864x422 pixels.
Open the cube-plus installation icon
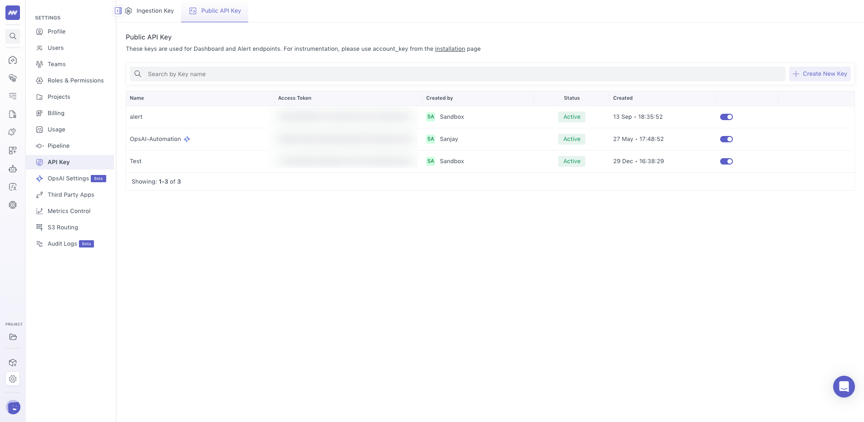pyautogui.click(x=13, y=363)
